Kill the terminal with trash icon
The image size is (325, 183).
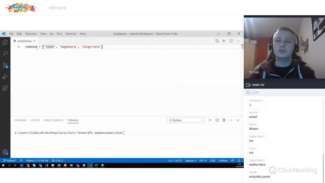[x=224, y=120]
